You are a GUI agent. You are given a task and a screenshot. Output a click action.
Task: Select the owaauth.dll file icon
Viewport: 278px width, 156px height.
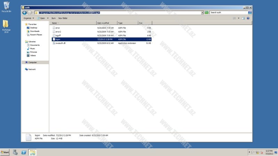click(x=54, y=43)
